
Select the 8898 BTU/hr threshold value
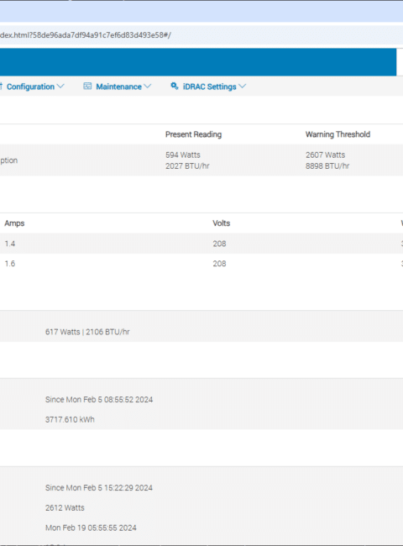point(327,165)
